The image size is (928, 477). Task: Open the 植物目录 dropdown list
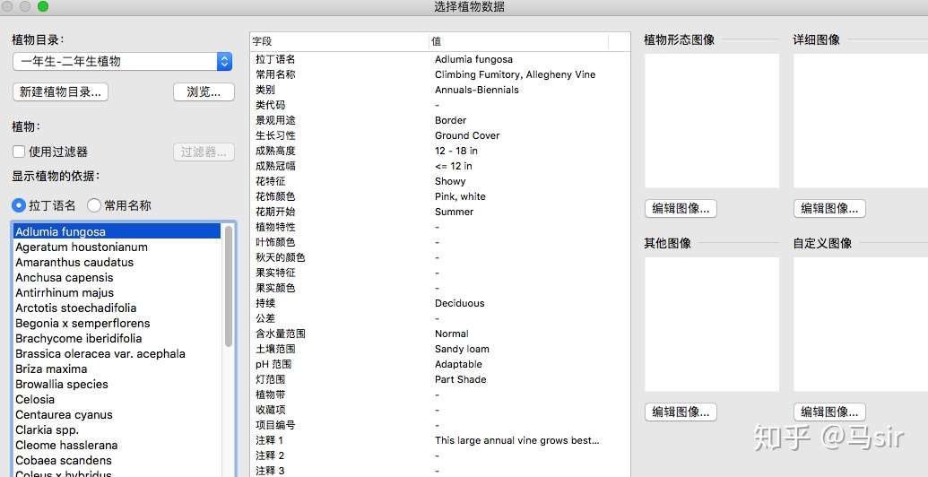tap(122, 61)
